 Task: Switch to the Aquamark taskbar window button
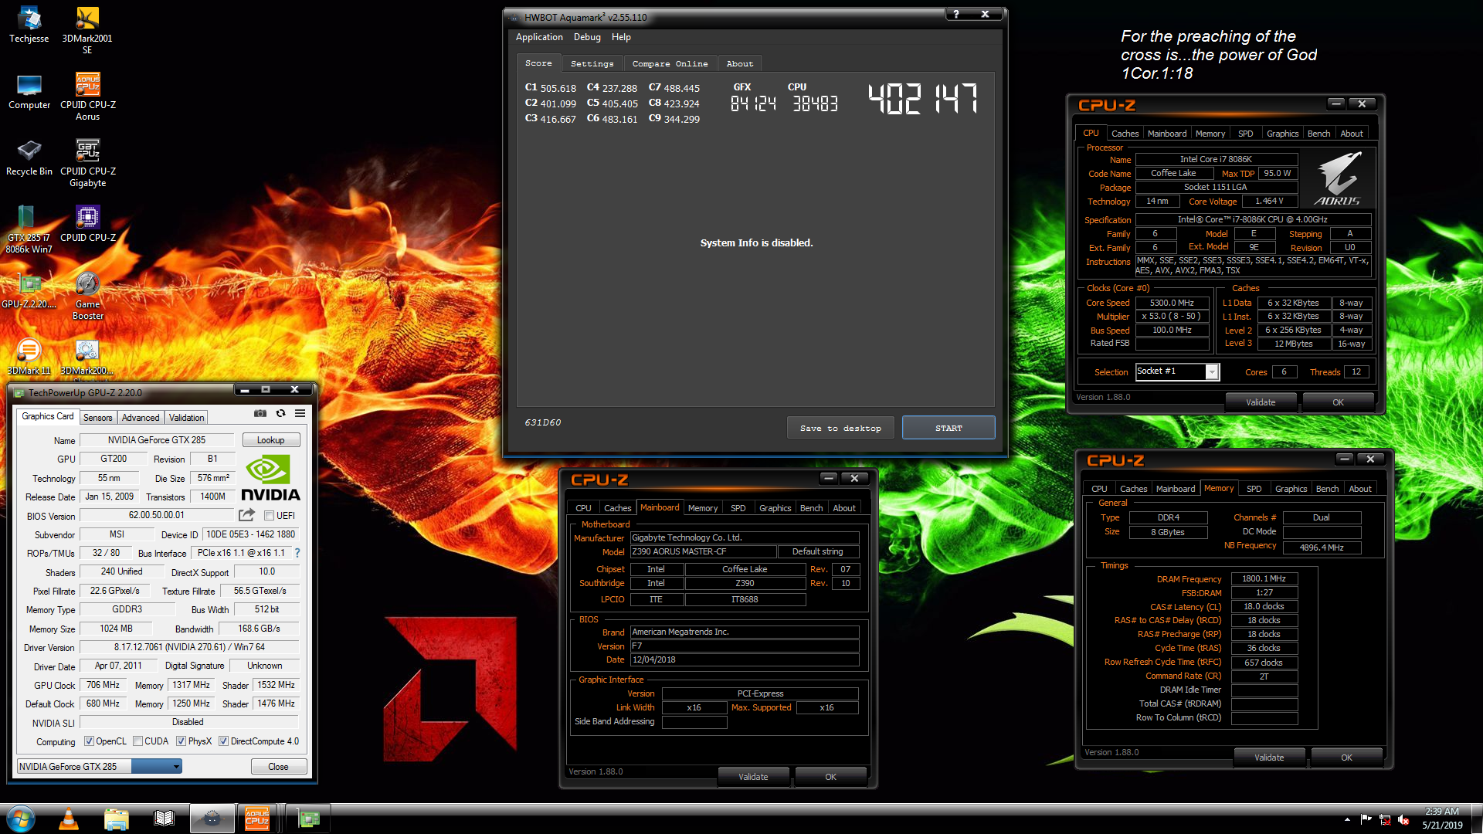(x=212, y=819)
